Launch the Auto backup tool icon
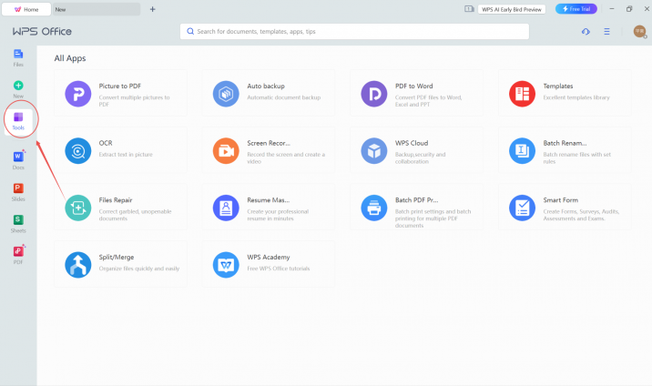The width and height of the screenshot is (652, 386). [225, 93]
